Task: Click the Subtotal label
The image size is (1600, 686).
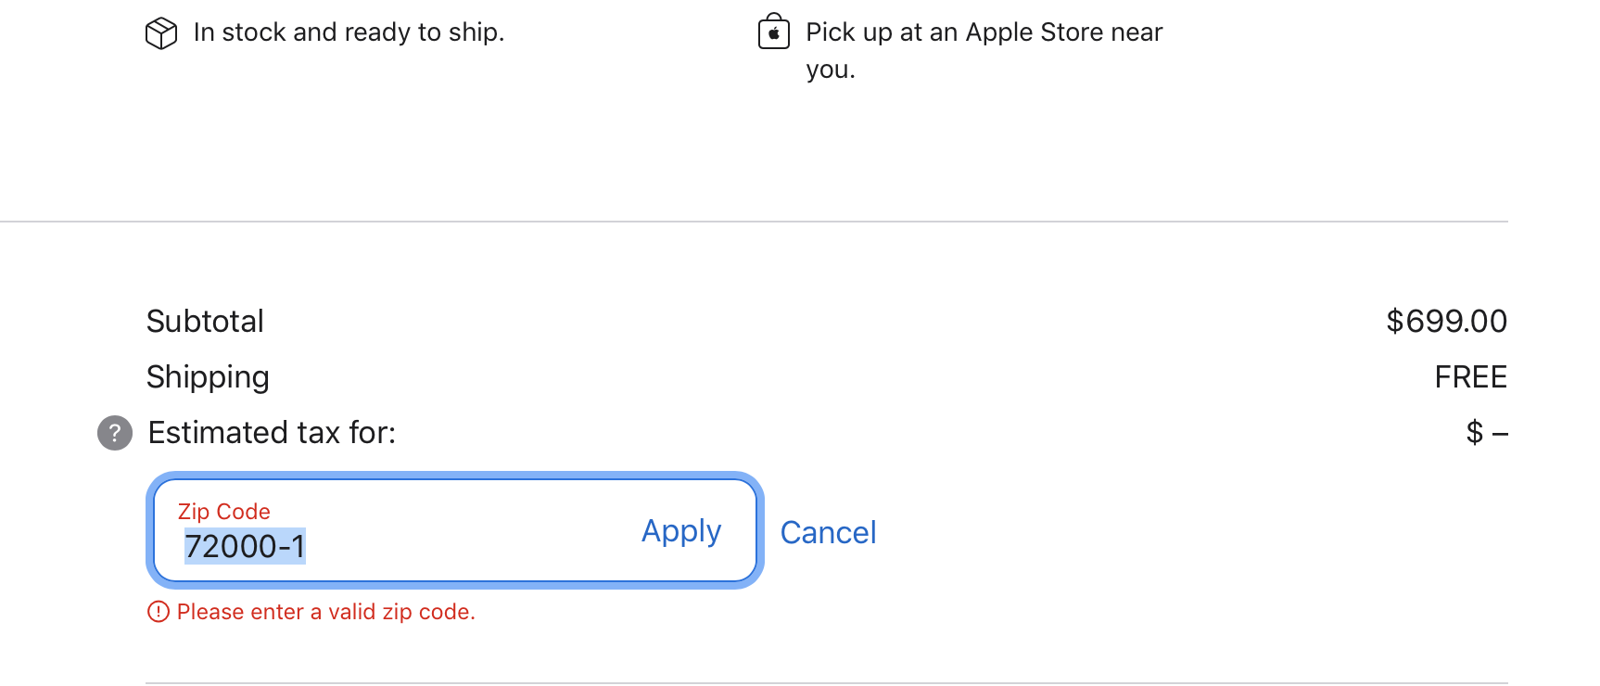Action: (x=205, y=322)
